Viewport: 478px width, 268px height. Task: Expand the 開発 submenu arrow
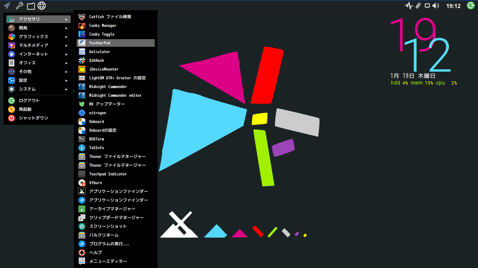pyautogui.click(x=66, y=28)
